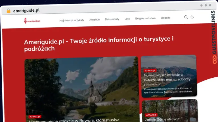Open Najnowsze artykuły menu item
Screen dimensions: 218x122
72,20
